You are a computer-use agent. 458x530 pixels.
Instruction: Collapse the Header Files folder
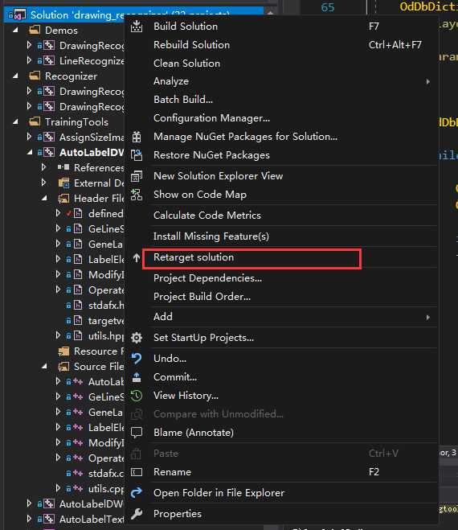coord(44,199)
